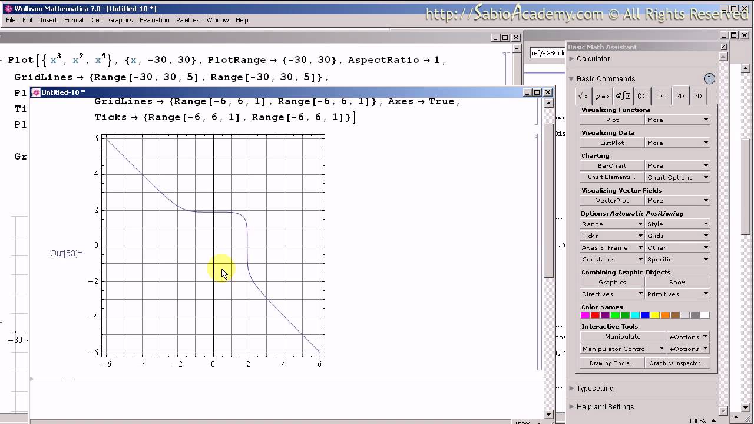Screen dimensions: 754x424
Task: Open the matrix tab in Basic Commands
Action: pyautogui.click(x=643, y=96)
